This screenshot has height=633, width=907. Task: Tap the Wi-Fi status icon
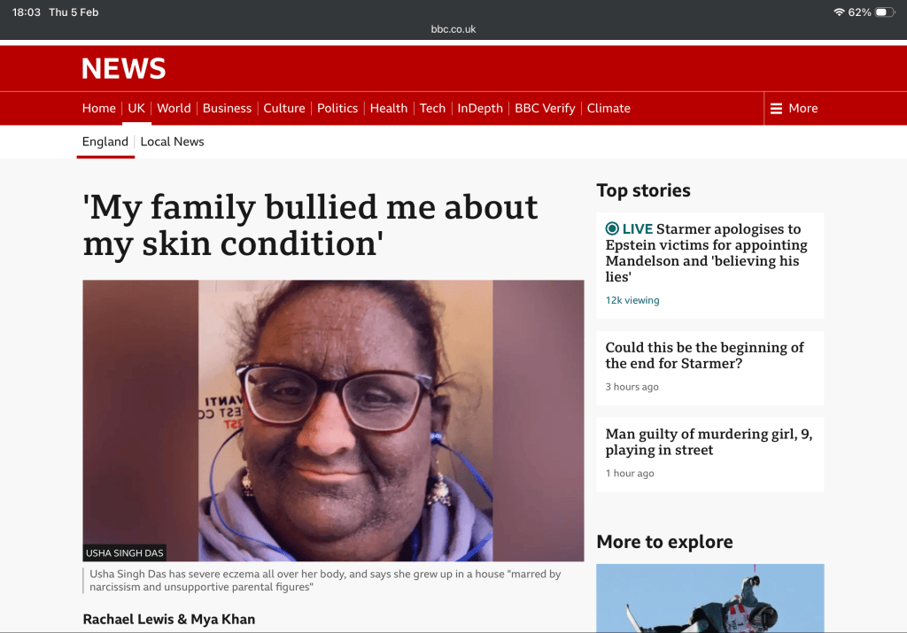(839, 12)
